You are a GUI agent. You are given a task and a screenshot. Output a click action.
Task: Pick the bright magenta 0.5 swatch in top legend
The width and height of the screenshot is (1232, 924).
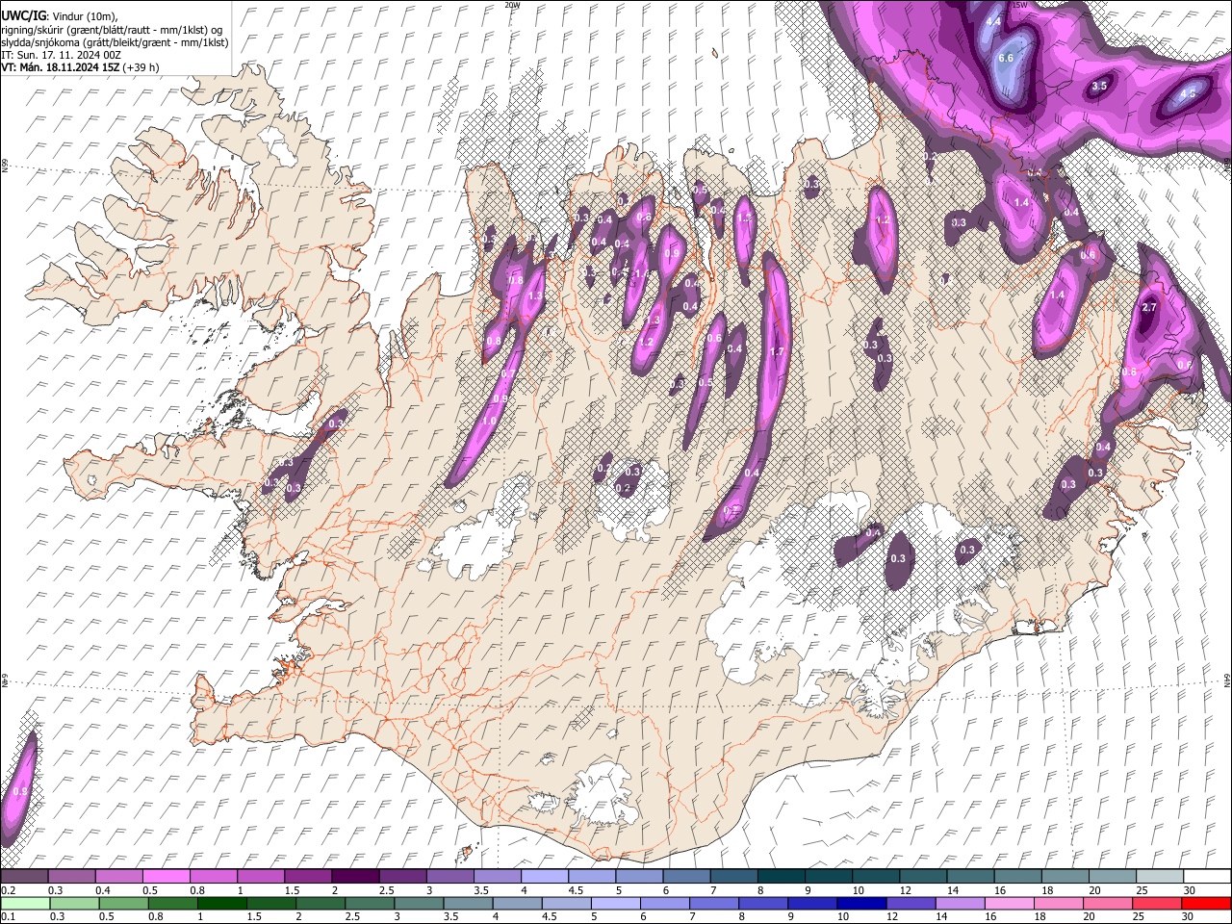tap(166, 877)
